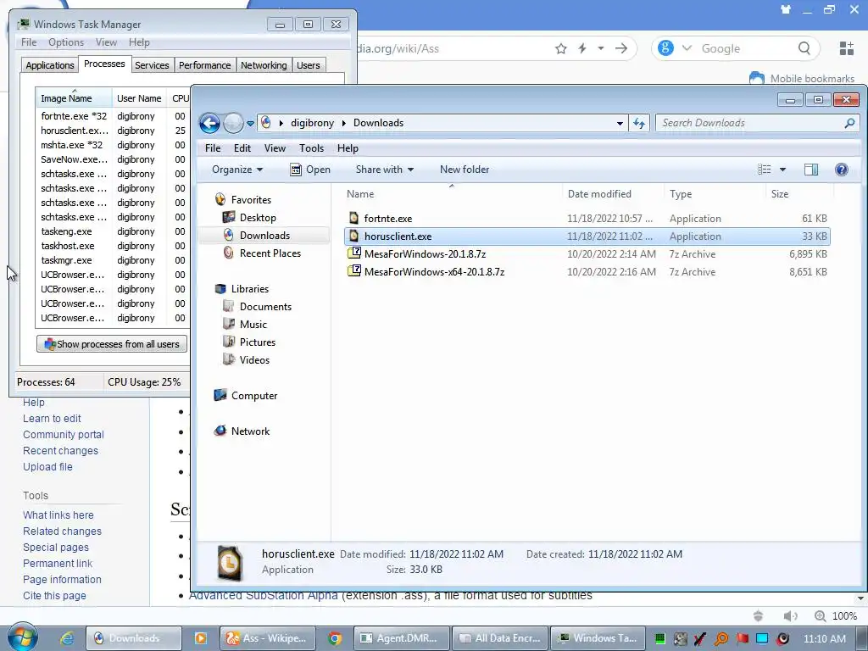Open Documents library

pos(265,307)
